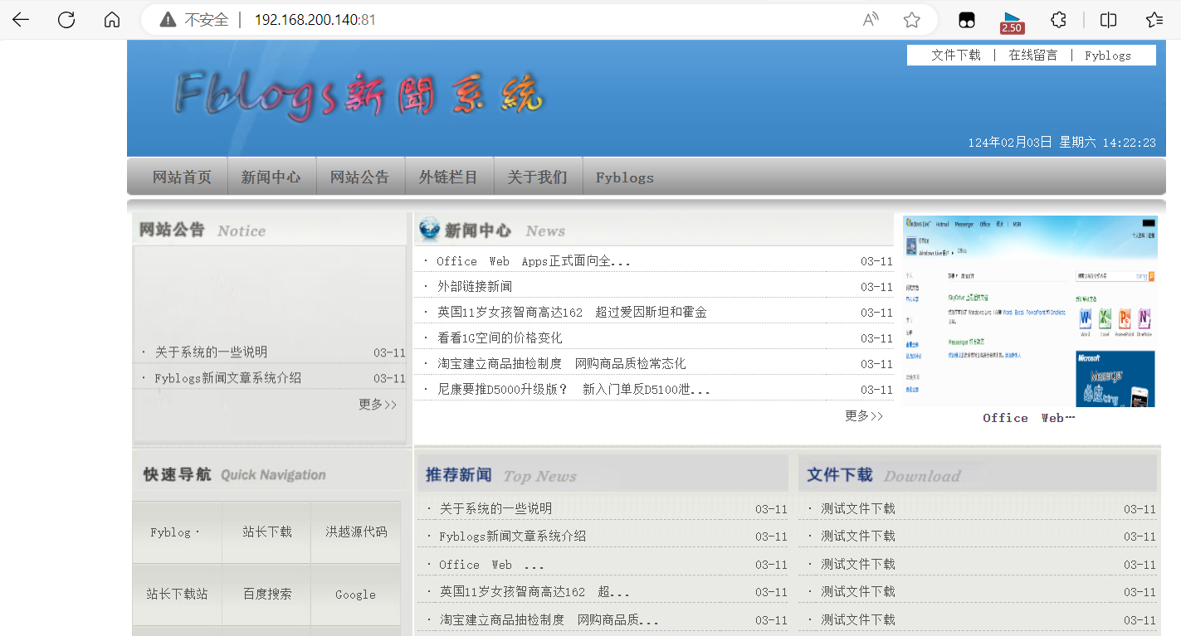Image resolution: width=1181 pixels, height=636 pixels.
Task: Open the Extensions puzzle-piece icon
Action: [1058, 19]
